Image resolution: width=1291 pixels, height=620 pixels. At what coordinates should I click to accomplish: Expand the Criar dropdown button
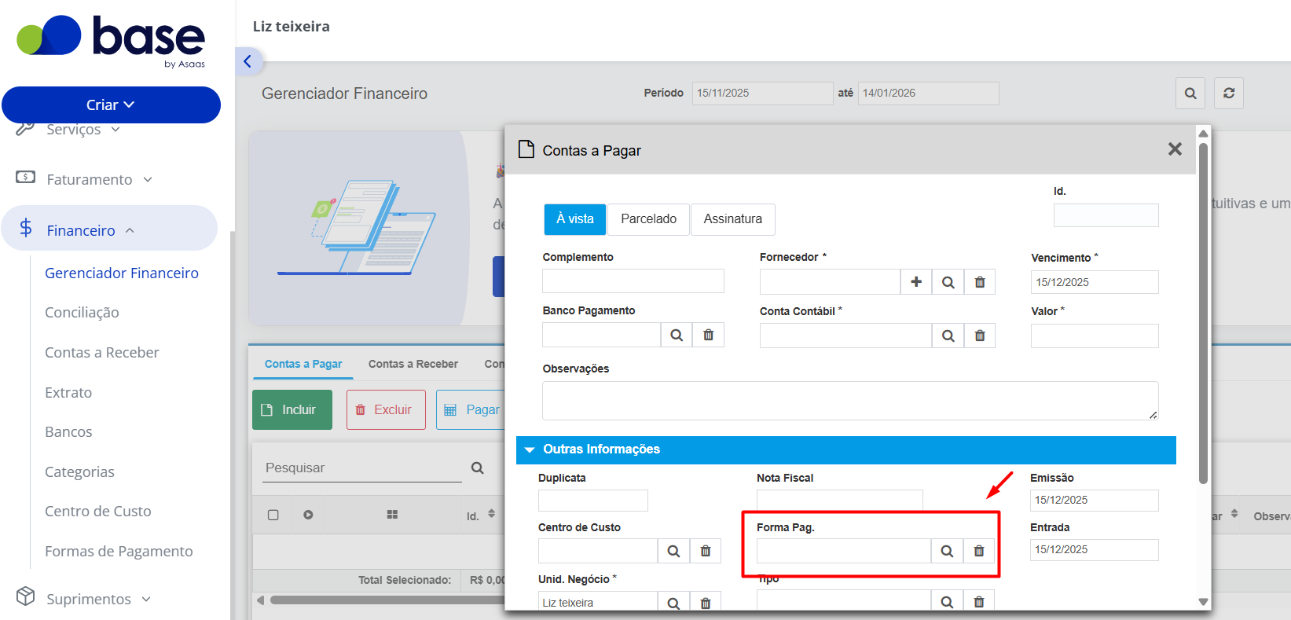click(x=111, y=105)
